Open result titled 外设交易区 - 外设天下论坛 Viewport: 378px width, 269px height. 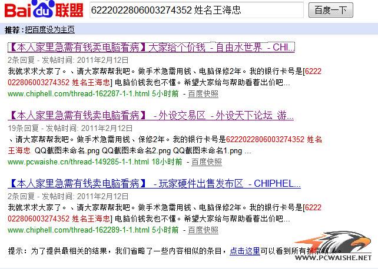tap(151, 115)
